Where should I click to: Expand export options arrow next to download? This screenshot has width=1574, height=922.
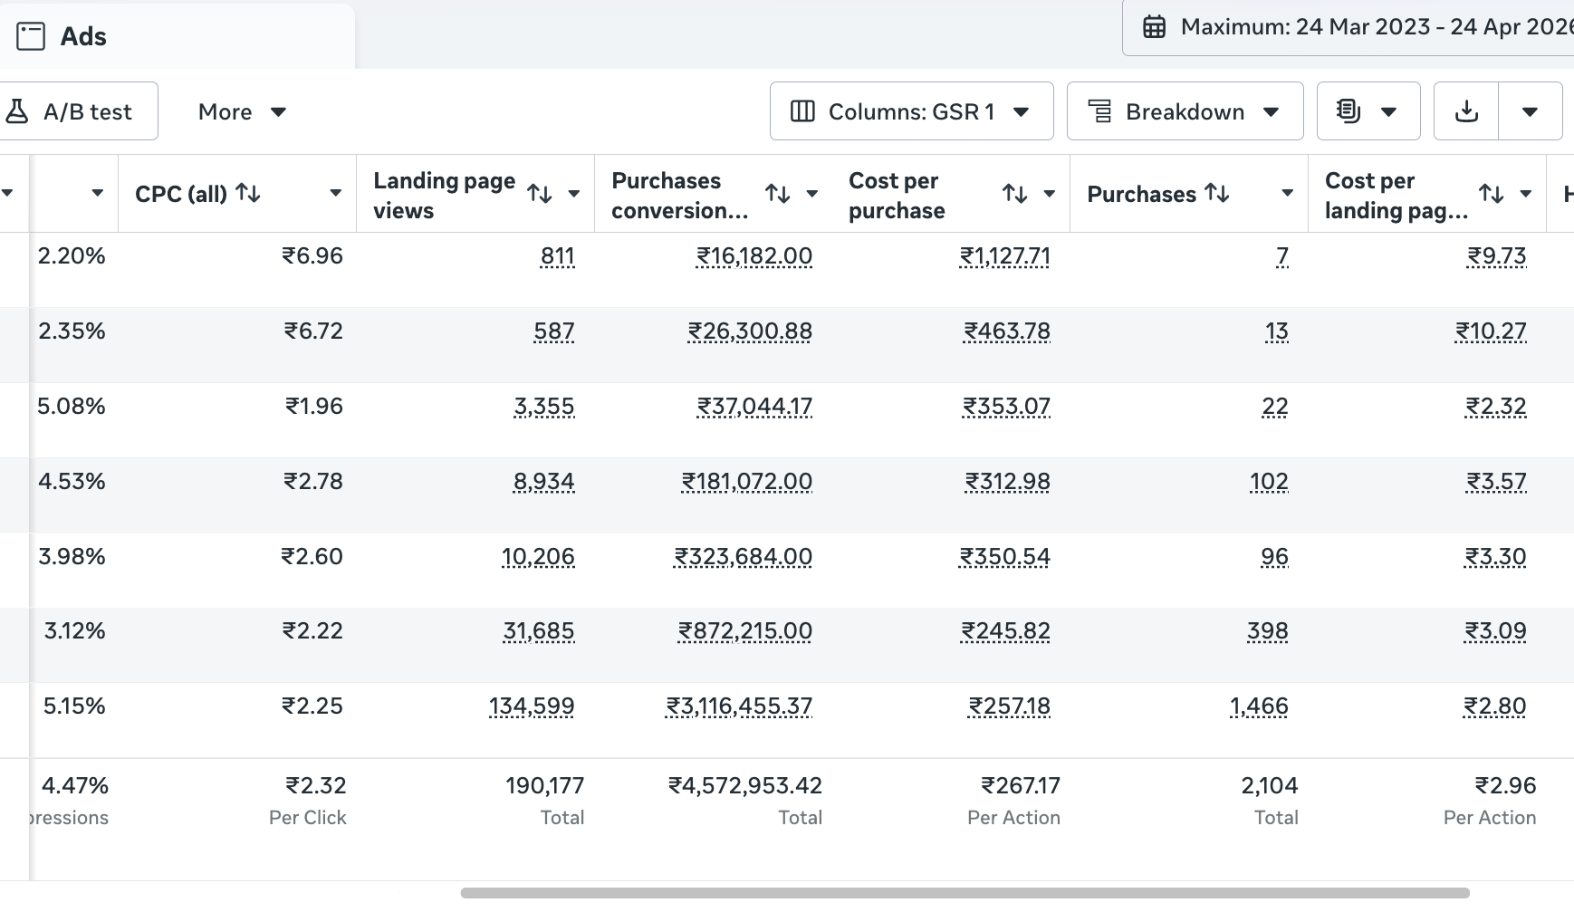point(1531,111)
